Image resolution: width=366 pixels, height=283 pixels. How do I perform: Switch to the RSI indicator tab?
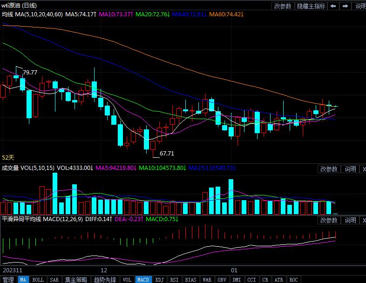tap(174, 280)
